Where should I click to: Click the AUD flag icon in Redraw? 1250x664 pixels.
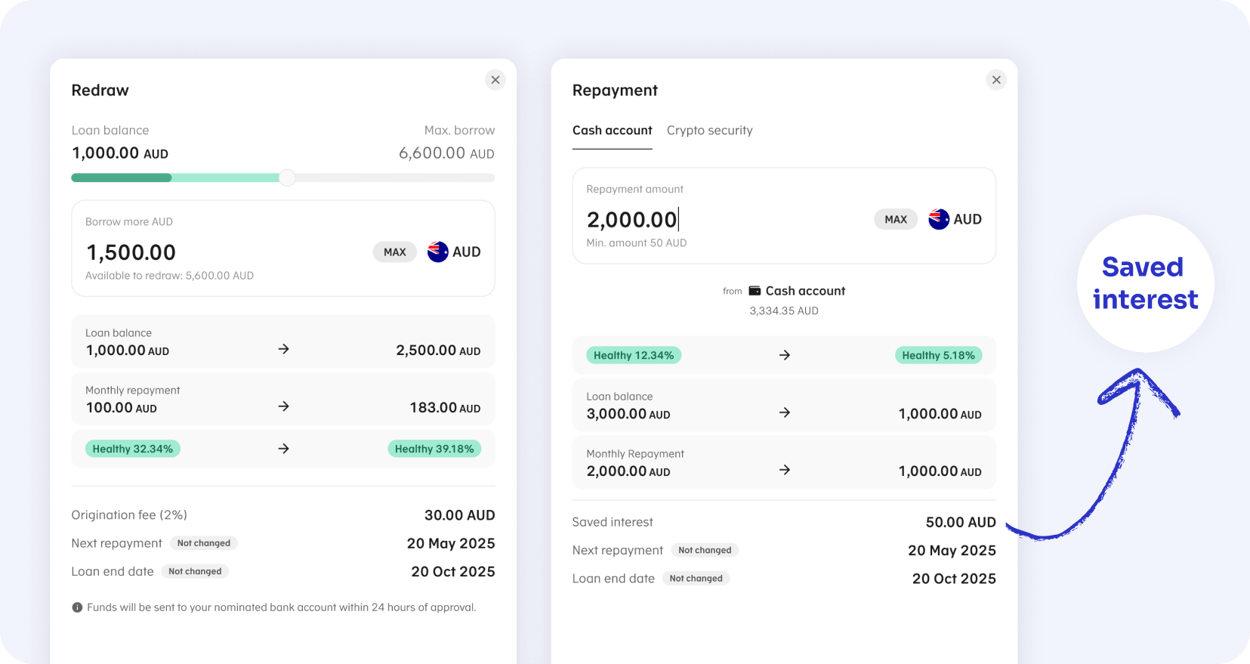[438, 252]
